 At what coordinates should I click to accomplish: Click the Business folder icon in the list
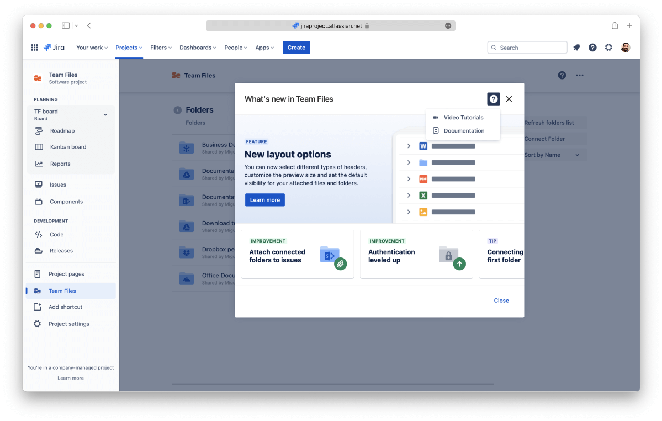(186, 148)
